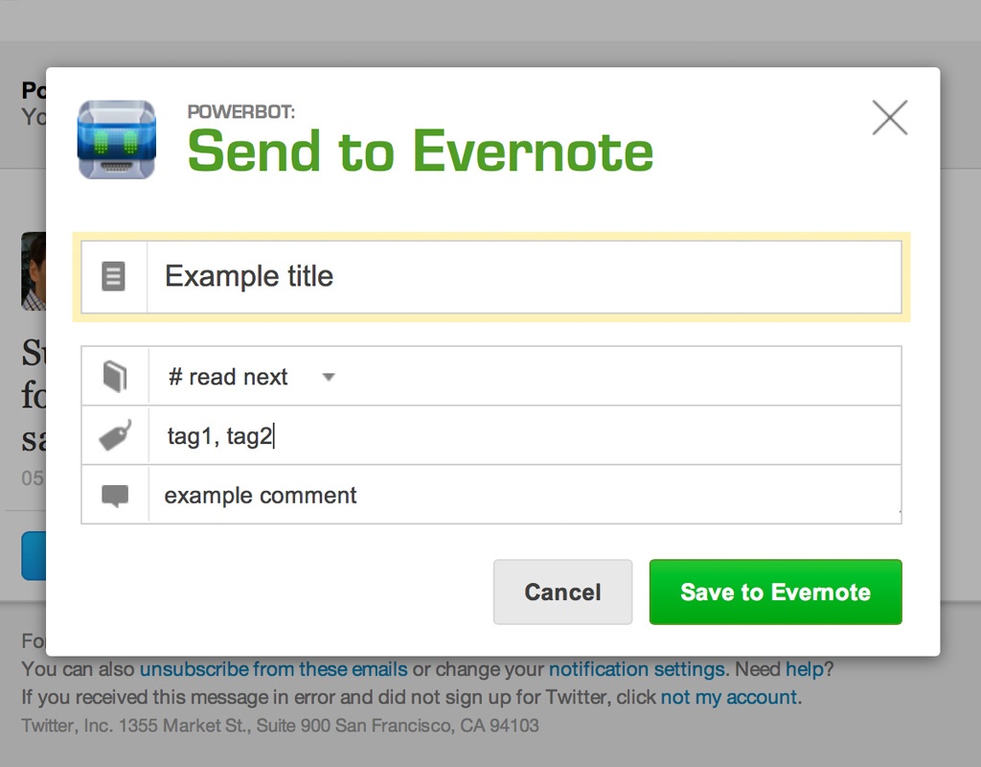Click the Save to Evernote button
This screenshot has height=767, width=981.
[775, 592]
